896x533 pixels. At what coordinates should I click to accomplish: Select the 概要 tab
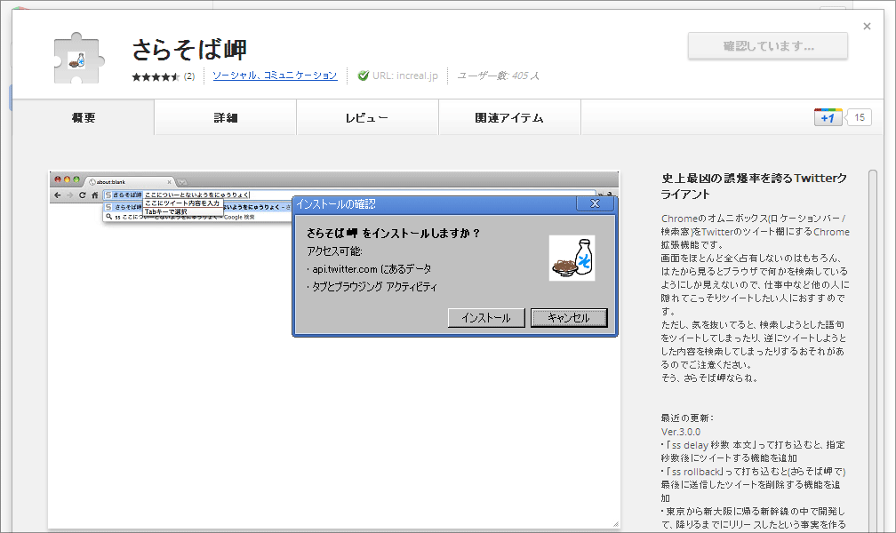click(84, 117)
